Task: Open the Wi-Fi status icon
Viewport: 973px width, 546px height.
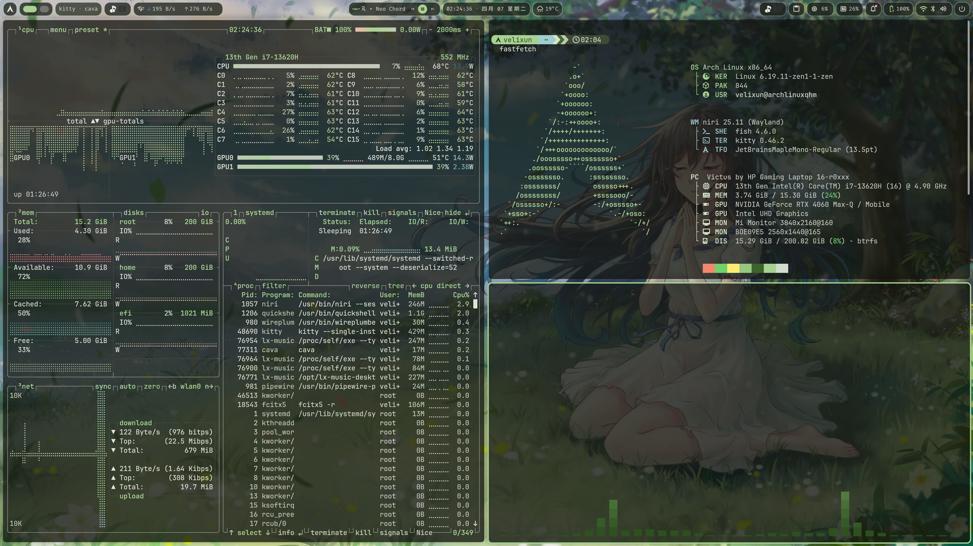Action: pos(923,9)
